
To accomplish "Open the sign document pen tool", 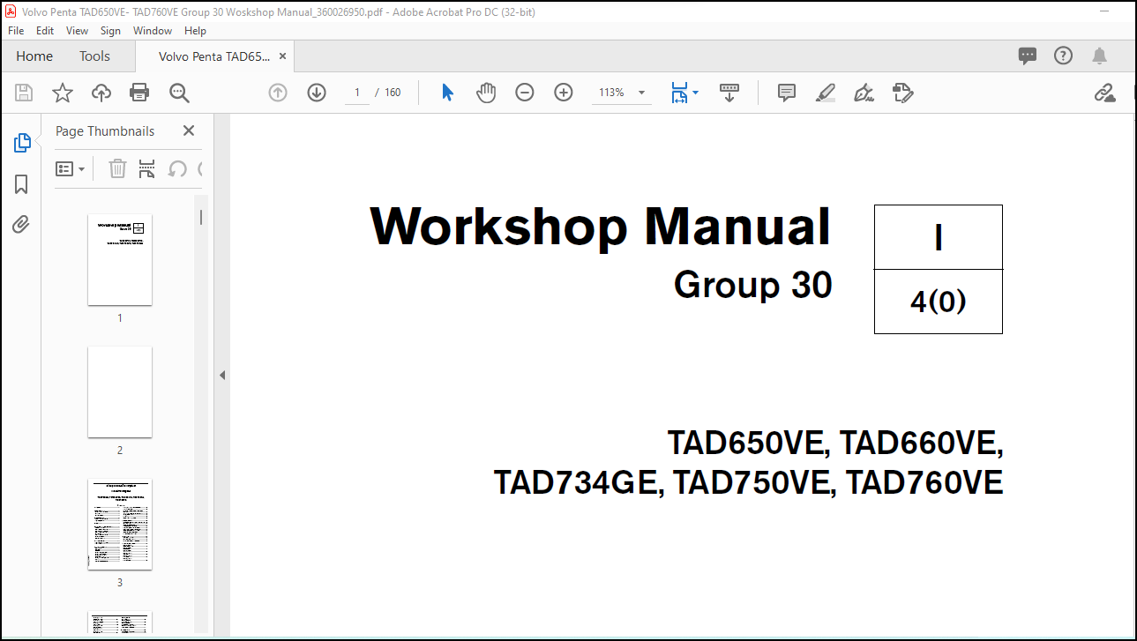I will point(864,93).
